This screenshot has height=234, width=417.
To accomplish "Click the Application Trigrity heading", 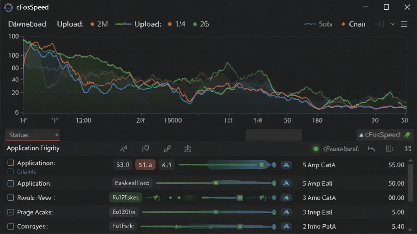I will point(33,148).
